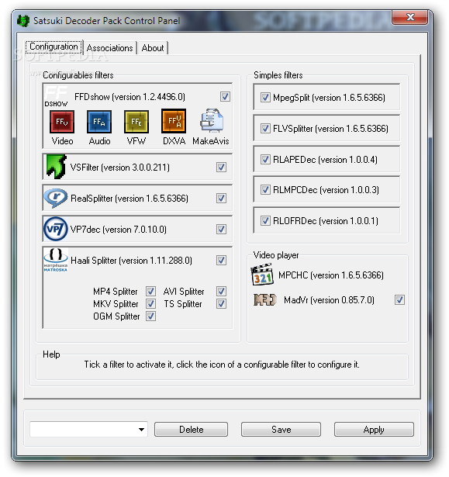Disable the MadVr renderer checkbox
Viewport: 449px width, 477px height.
pos(399,300)
